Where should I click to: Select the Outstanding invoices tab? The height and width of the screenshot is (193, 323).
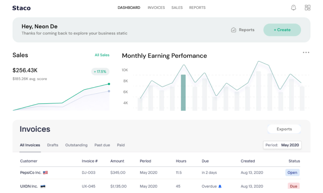76,145
